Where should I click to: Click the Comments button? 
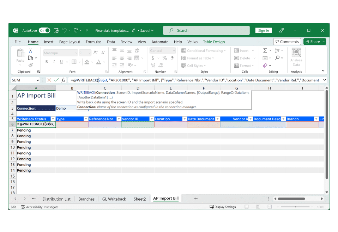[x=287, y=42]
